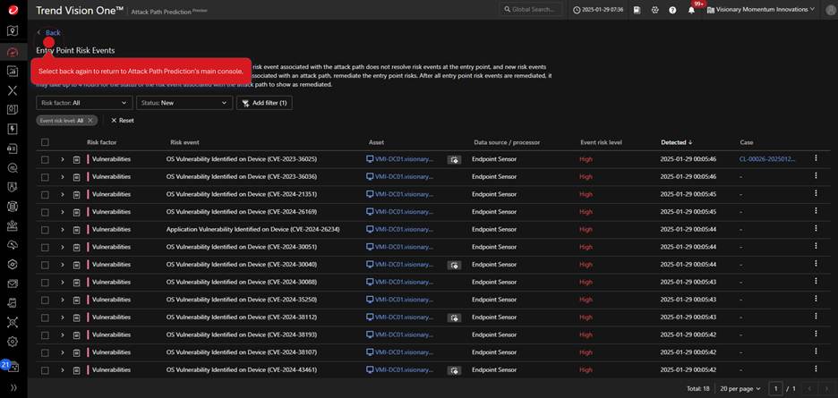Tick the select-all checkbox in table header

[x=45, y=142]
